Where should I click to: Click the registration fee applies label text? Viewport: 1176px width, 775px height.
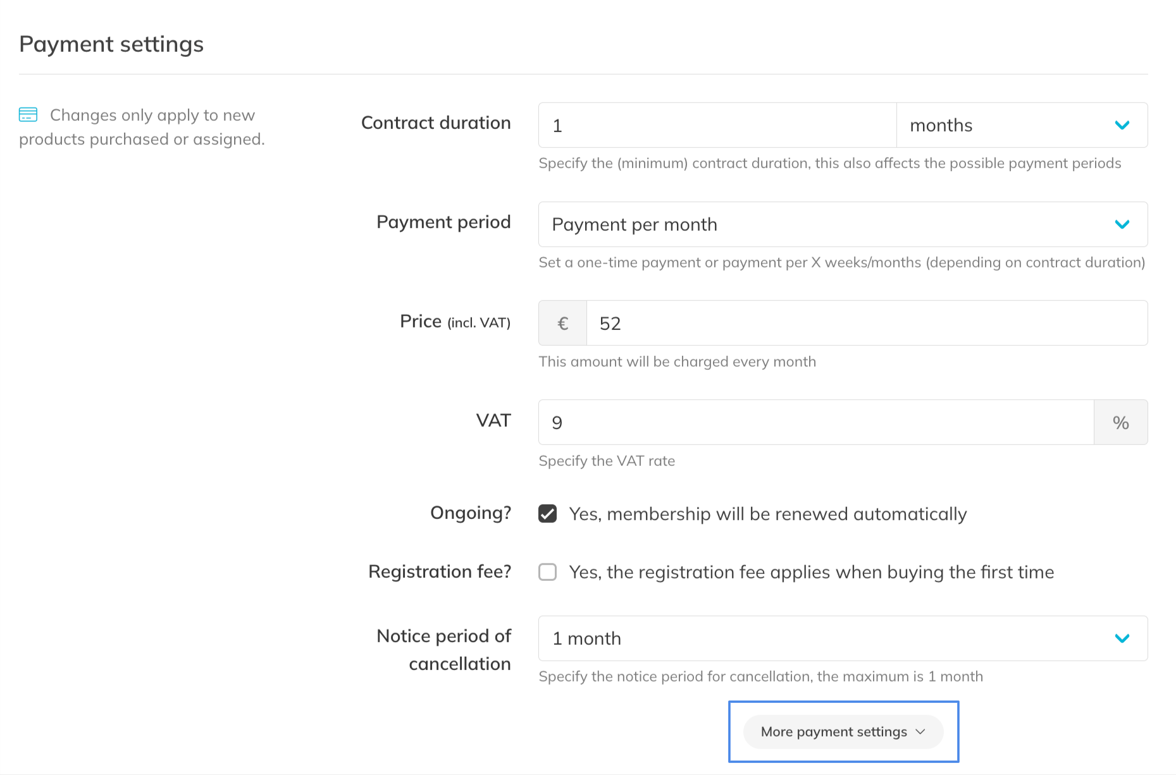point(811,572)
